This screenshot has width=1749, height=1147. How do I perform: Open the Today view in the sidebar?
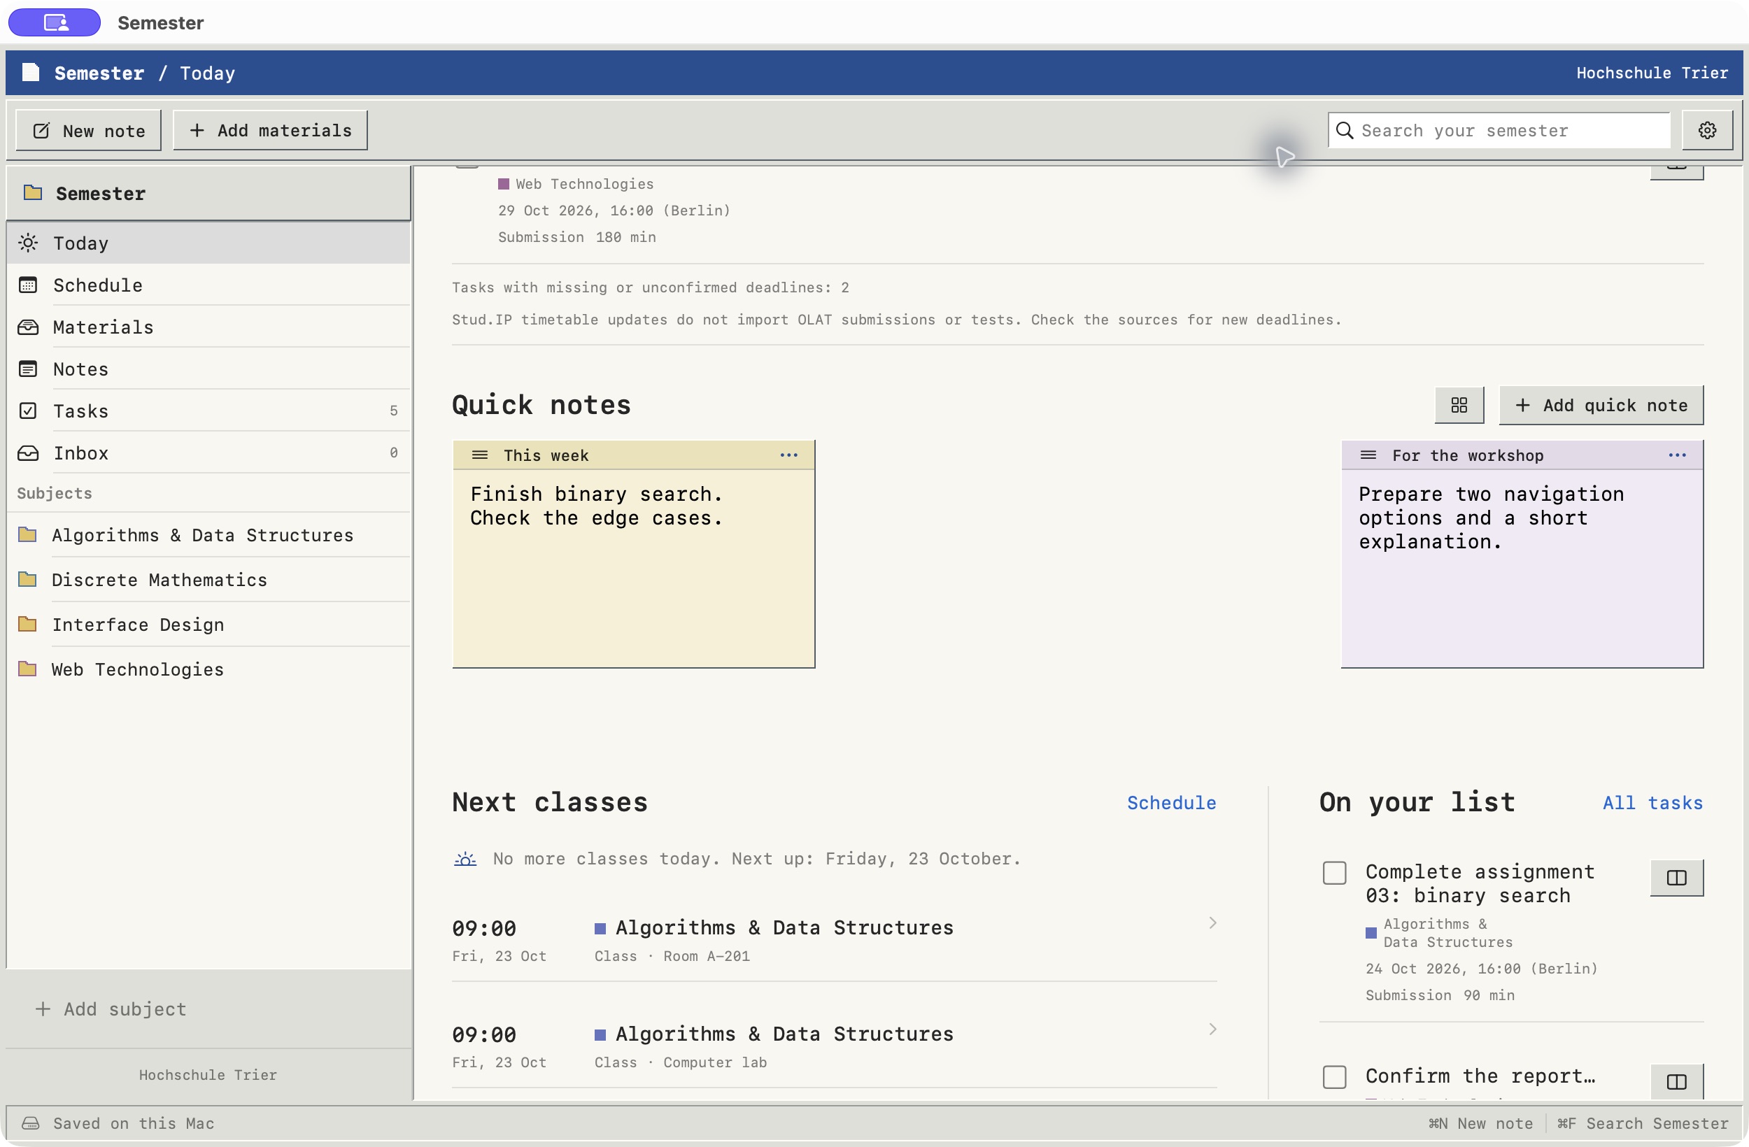(208, 243)
